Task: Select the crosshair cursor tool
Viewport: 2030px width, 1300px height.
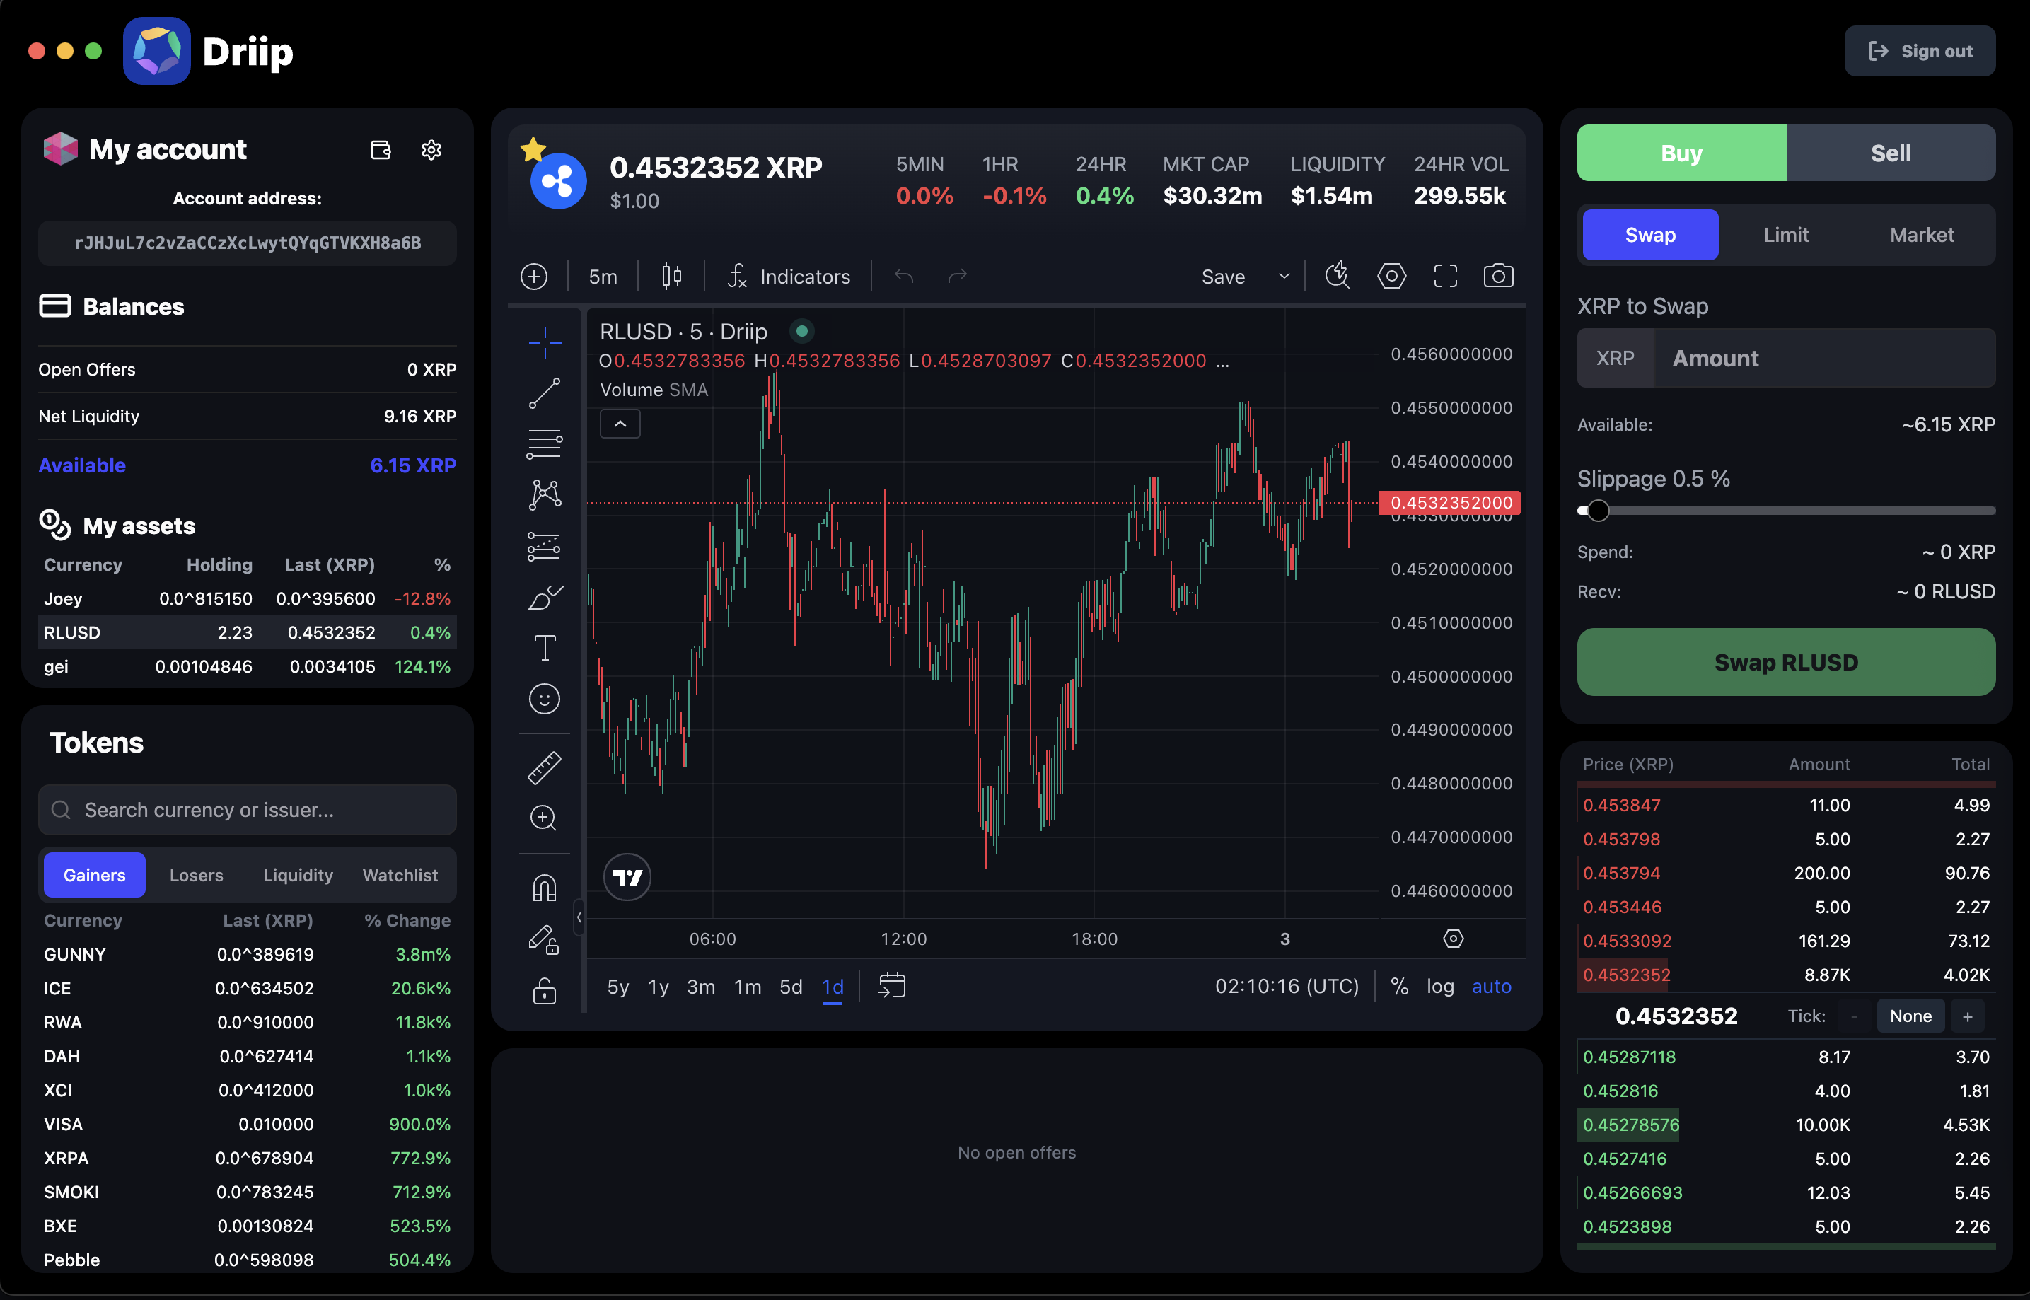Action: (x=545, y=343)
